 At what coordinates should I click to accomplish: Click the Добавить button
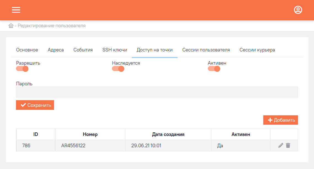281,120
